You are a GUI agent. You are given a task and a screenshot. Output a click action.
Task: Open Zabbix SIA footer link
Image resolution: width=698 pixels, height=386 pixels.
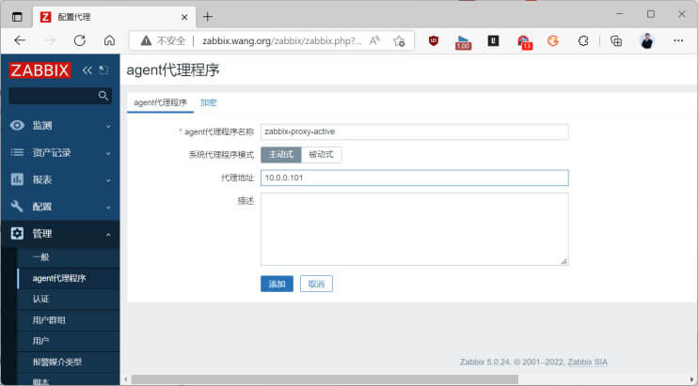tap(587, 362)
